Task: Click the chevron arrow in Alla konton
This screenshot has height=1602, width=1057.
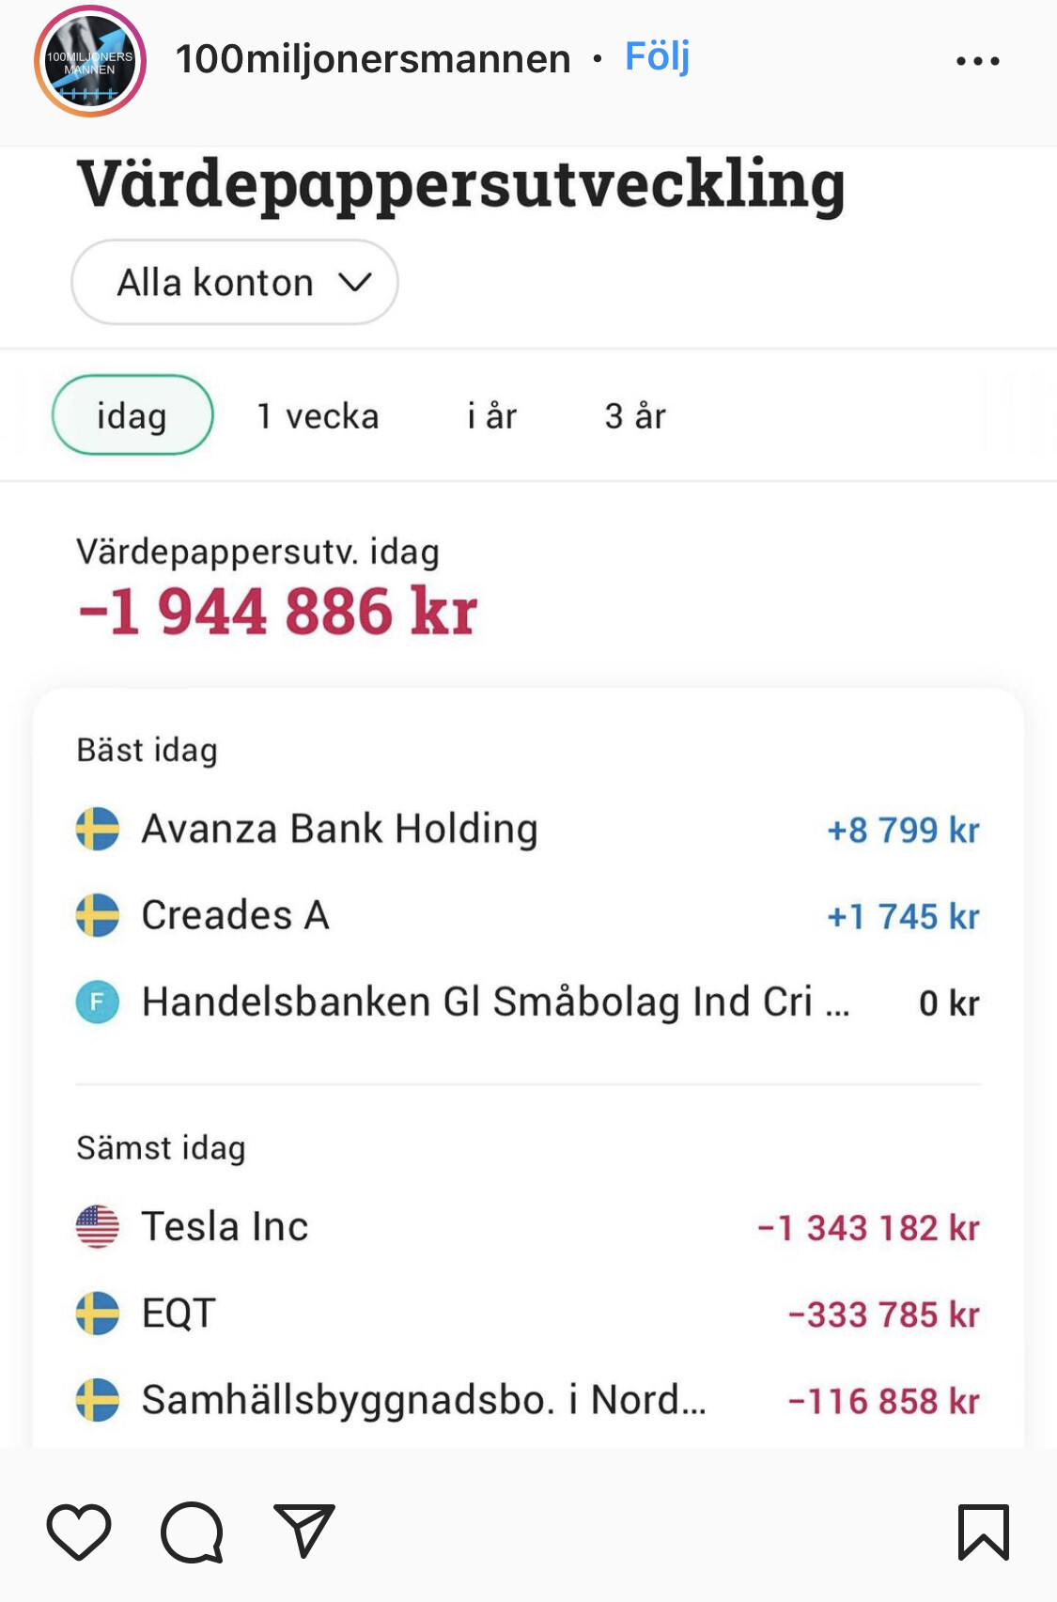Action: pyautogui.click(x=355, y=282)
